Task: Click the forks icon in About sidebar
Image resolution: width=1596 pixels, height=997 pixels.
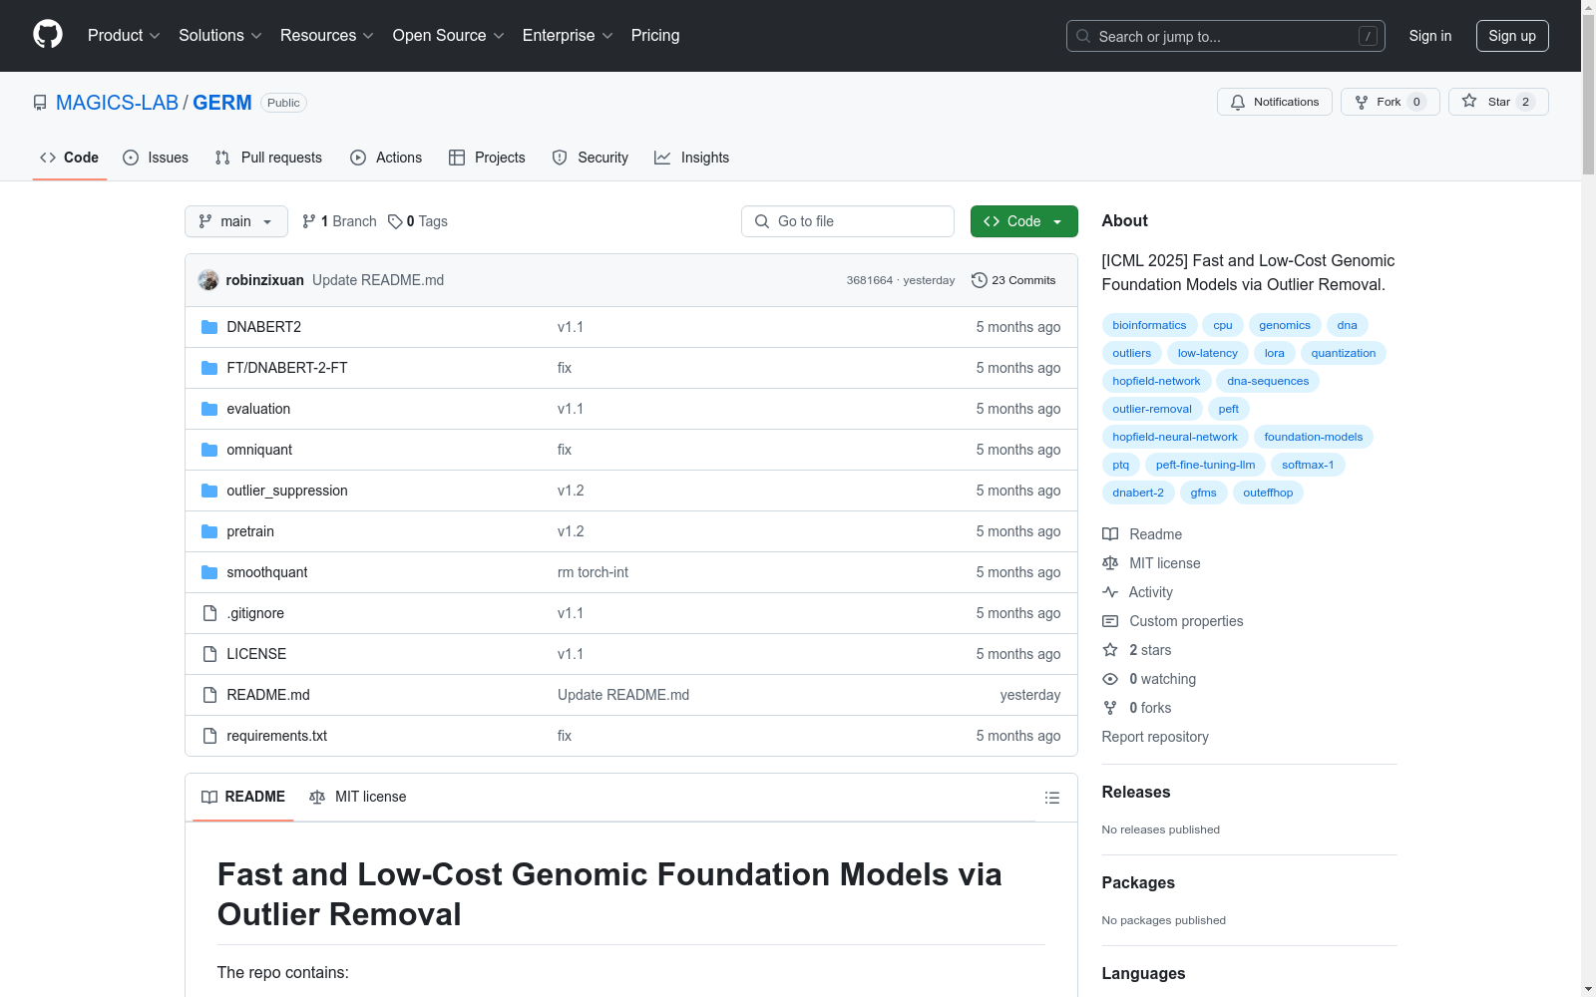Action: tap(1110, 708)
